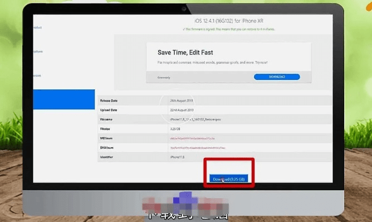
Task: Click the iPhone11,8 identifier value
Action: (177, 158)
